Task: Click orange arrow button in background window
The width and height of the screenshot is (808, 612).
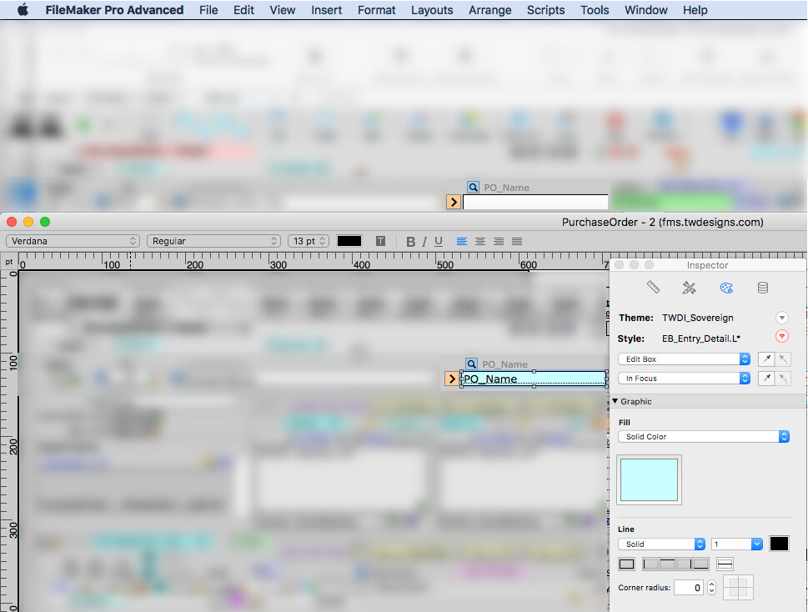Action: [x=454, y=202]
